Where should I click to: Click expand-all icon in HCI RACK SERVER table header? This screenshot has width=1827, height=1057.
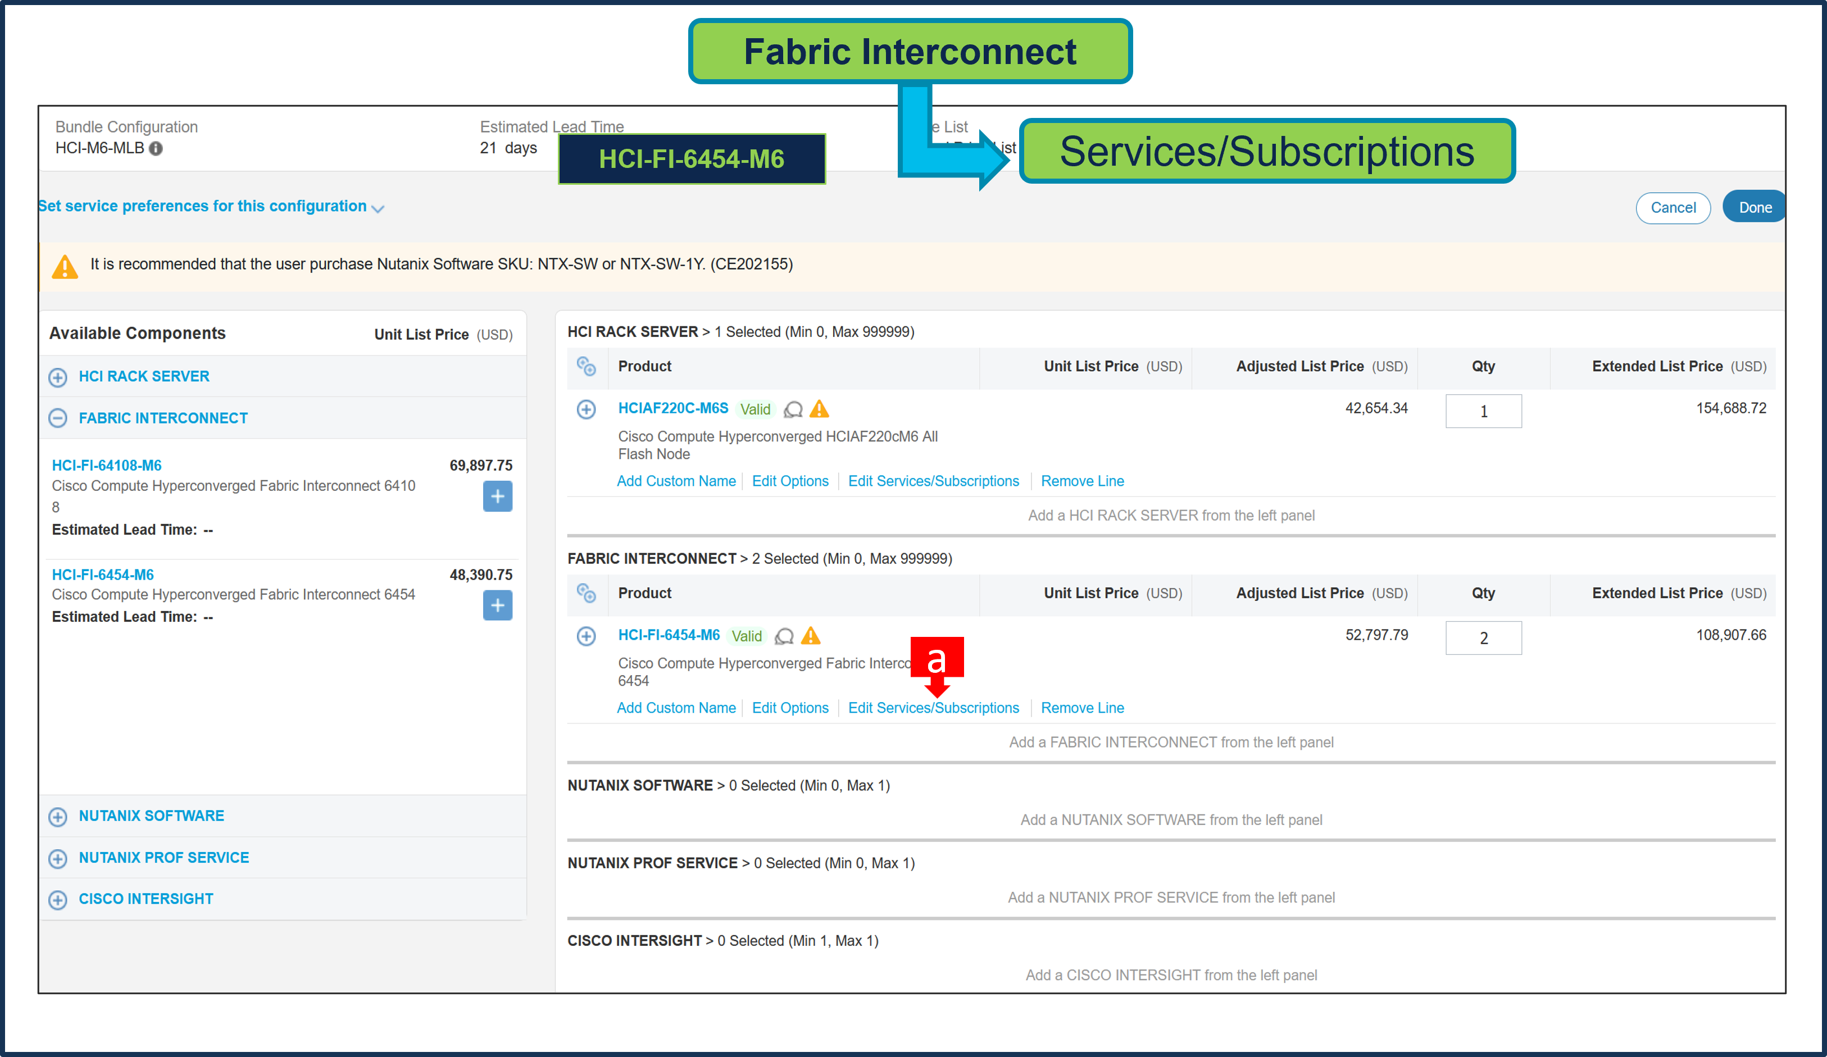tap(587, 367)
